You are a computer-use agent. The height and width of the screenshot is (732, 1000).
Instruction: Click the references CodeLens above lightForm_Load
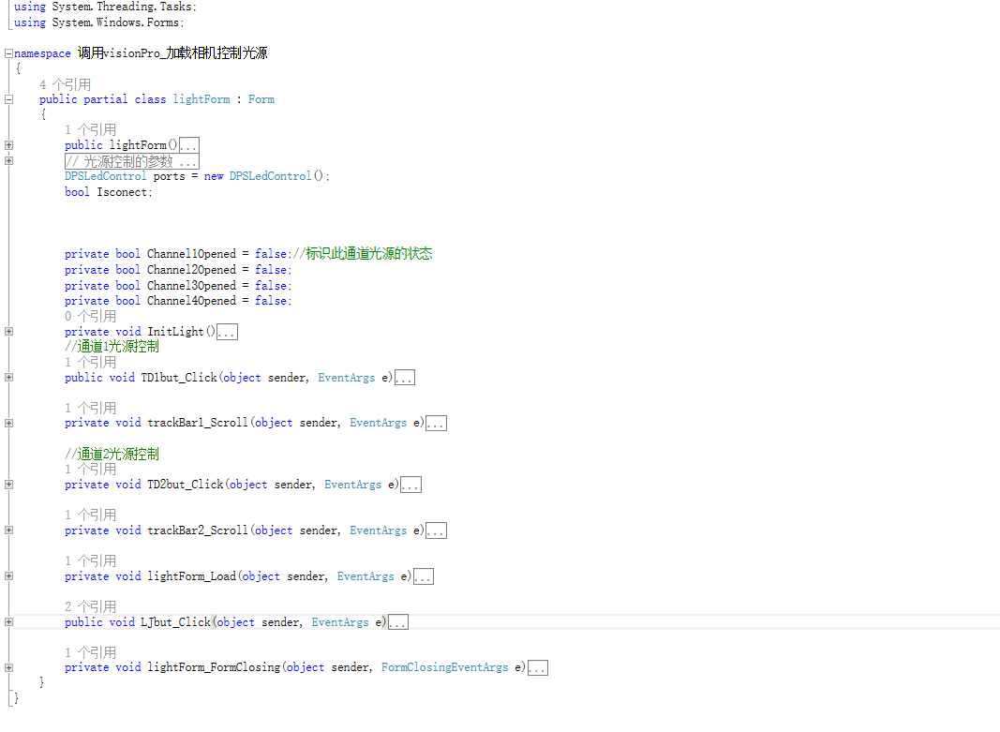coord(91,561)
